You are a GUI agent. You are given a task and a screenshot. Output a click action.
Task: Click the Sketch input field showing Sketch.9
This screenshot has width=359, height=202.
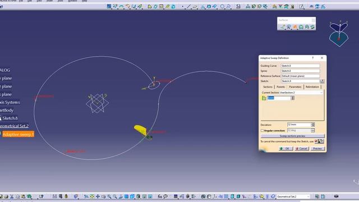300,81
